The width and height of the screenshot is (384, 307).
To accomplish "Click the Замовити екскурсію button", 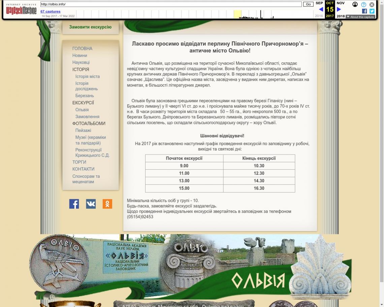I will click(x=90, y=27).
